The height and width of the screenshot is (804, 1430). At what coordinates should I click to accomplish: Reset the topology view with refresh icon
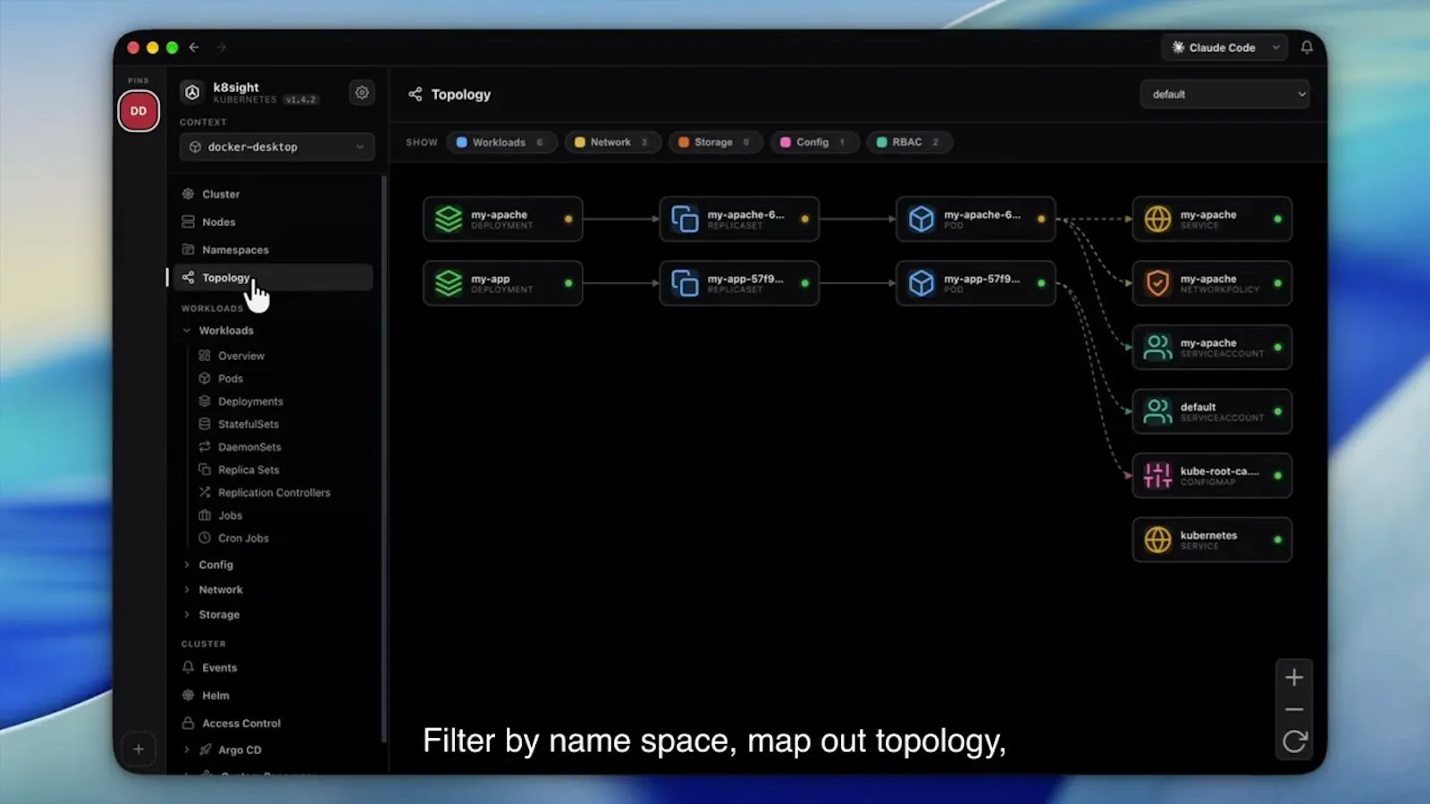(x=1293, y=741)
